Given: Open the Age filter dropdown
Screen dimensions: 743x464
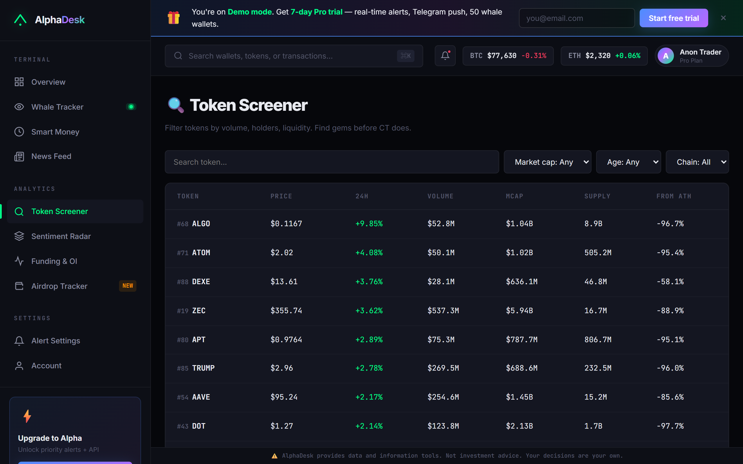Looking at the screenshot, I should point(628,162).
